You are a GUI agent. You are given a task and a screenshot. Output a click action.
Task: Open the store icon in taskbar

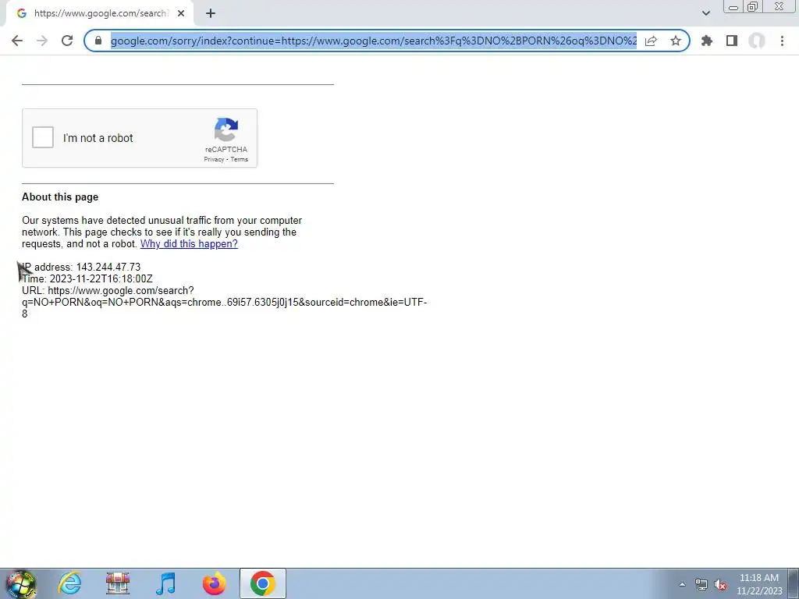pos(118,583)
